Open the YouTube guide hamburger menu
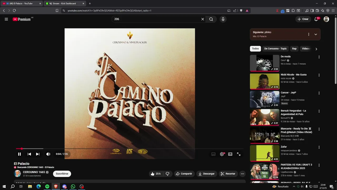 pos(6,19)
